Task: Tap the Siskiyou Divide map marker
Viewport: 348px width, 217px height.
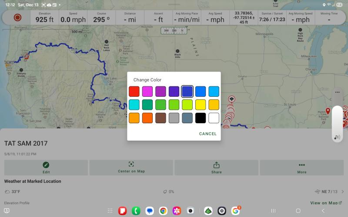Action: coord(21,70)
